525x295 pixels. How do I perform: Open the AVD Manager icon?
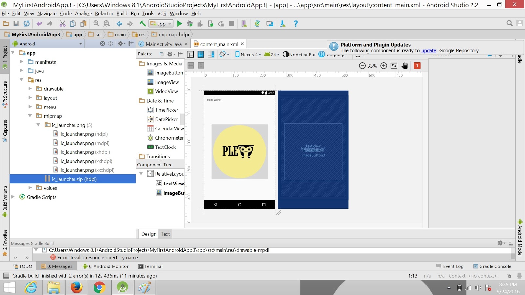pos(244,24)
